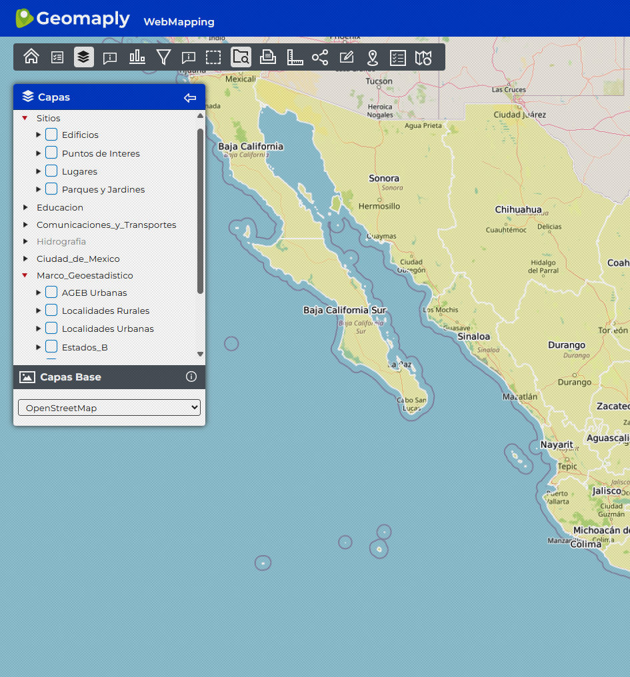The width and height of the screenshot is (630, 677).
Task: Open the print tool
Action: [x=268, y=57]
